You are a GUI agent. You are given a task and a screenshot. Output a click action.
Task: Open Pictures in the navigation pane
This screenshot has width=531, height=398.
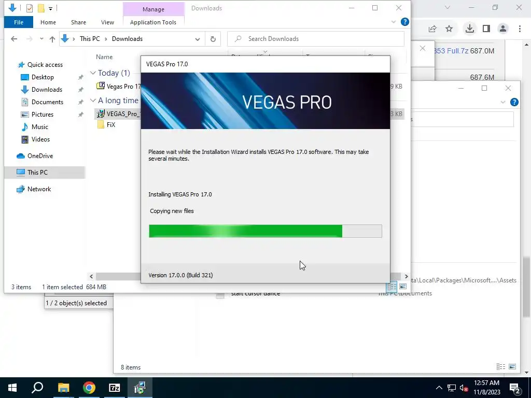coord(43,115)
